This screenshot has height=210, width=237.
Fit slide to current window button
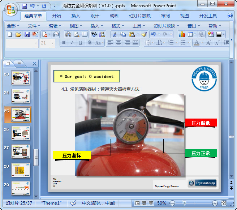(x=224, y=203)
